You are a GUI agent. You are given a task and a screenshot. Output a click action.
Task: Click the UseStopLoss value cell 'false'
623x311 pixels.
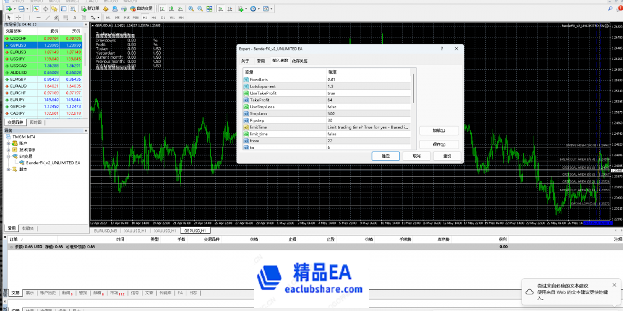pyautogui.click(x=332, y=107)
